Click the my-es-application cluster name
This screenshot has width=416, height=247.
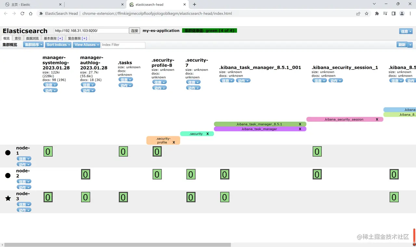coord(161,31)
